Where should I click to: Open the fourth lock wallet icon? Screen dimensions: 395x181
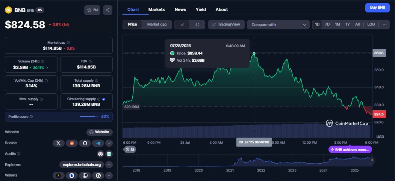98,175
